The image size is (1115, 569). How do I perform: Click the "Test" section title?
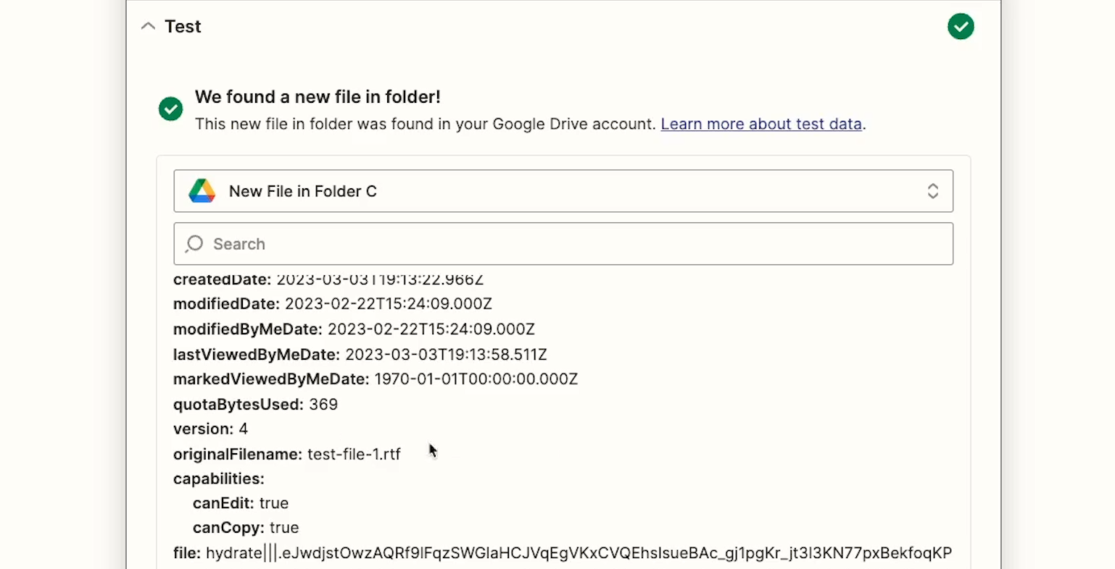point(183,27)
